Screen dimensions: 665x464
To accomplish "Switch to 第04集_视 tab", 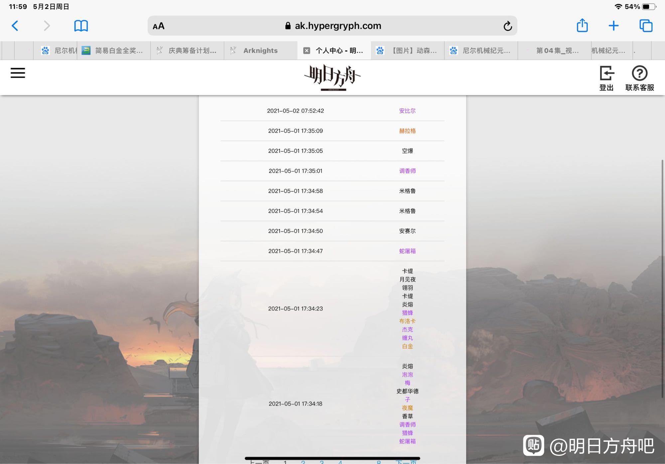I will [x=555, y=50].
